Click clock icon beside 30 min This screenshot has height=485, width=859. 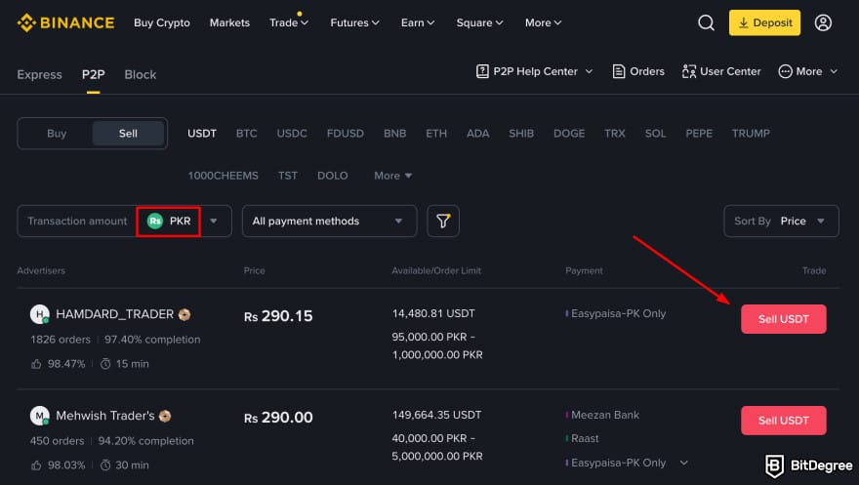105,465
